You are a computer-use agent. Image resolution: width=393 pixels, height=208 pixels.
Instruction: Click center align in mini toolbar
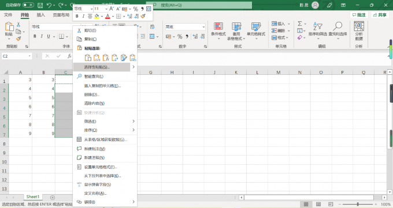(x=90, y=16)
